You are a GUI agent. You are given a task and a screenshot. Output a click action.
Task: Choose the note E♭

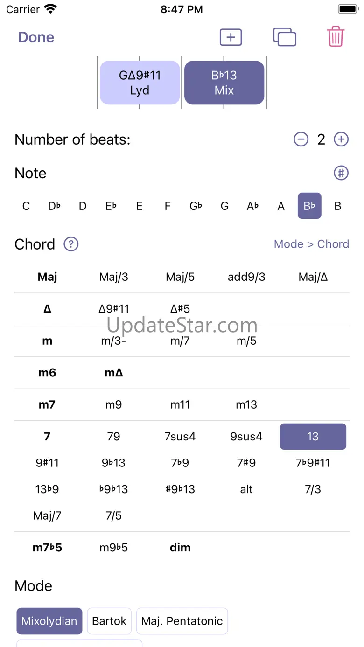pyautogui.click(x=111, y=206)
